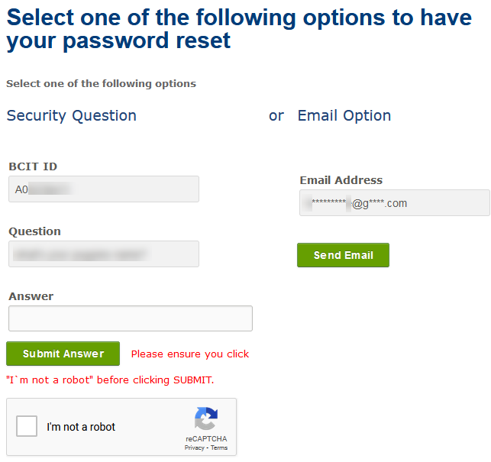Click the Security Question heading
The width and height of the screenshot is (491, 462).
pos(71,115)
